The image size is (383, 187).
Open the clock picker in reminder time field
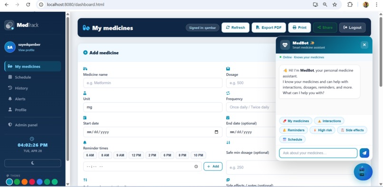pyautogui.click(x=196, y=167)
